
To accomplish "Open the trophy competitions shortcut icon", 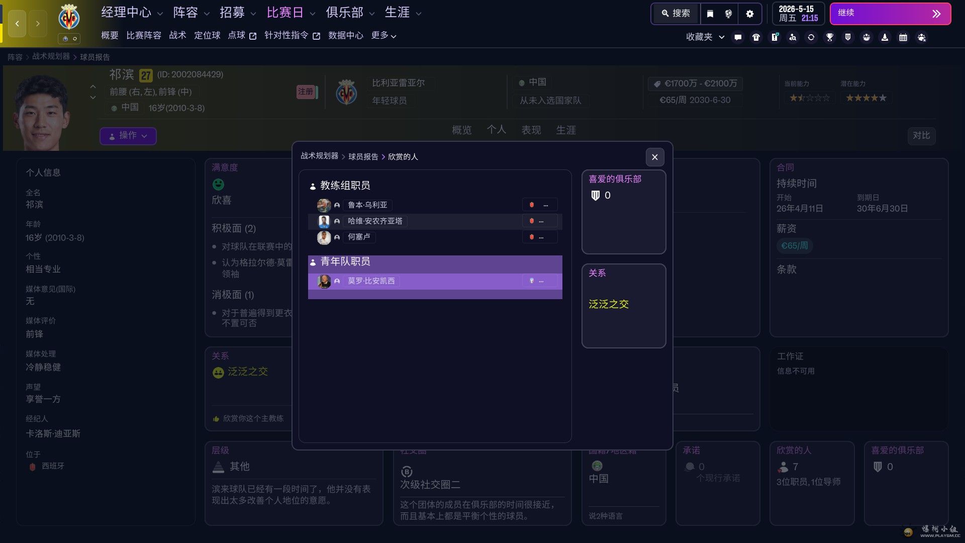I will (x=829, y=37).
